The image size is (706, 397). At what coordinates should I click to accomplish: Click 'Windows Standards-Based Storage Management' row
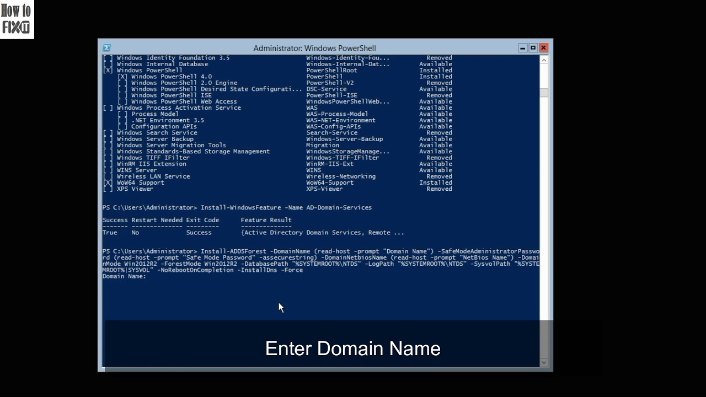coord(277,152)
